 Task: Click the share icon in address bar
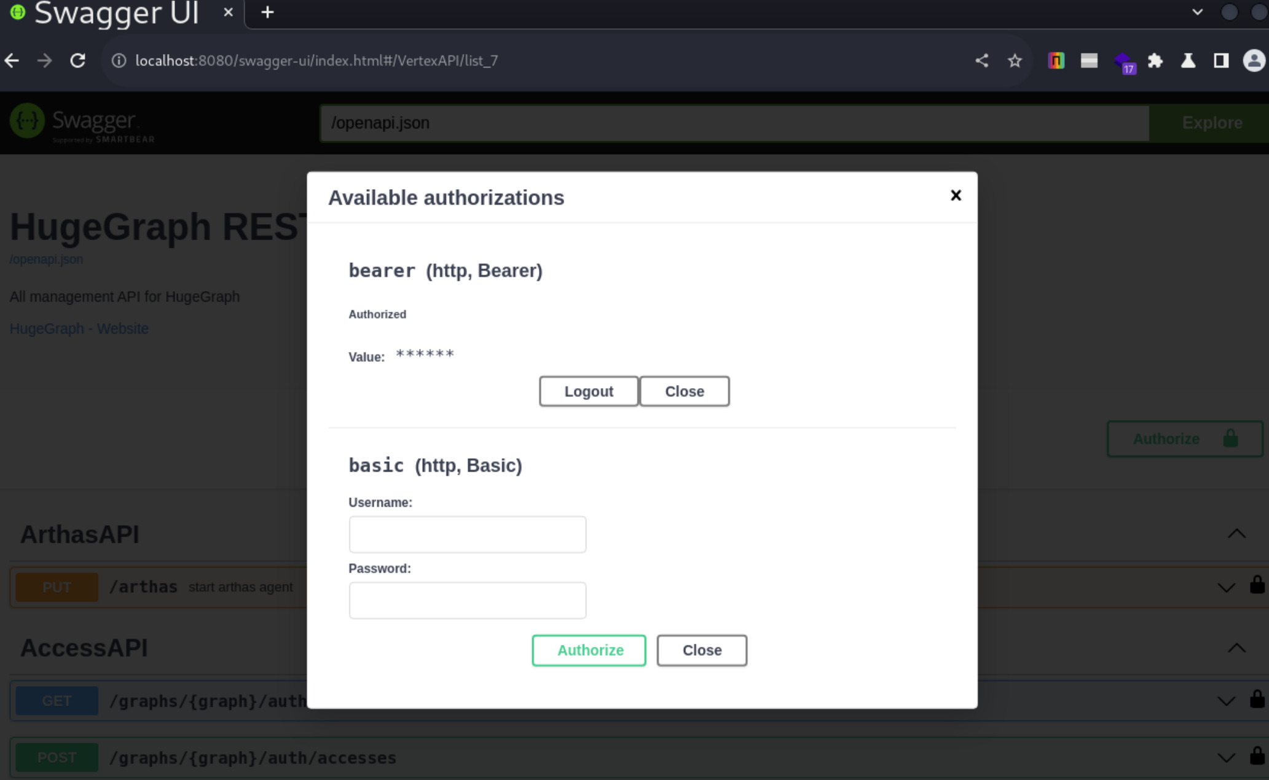(981, 61)
